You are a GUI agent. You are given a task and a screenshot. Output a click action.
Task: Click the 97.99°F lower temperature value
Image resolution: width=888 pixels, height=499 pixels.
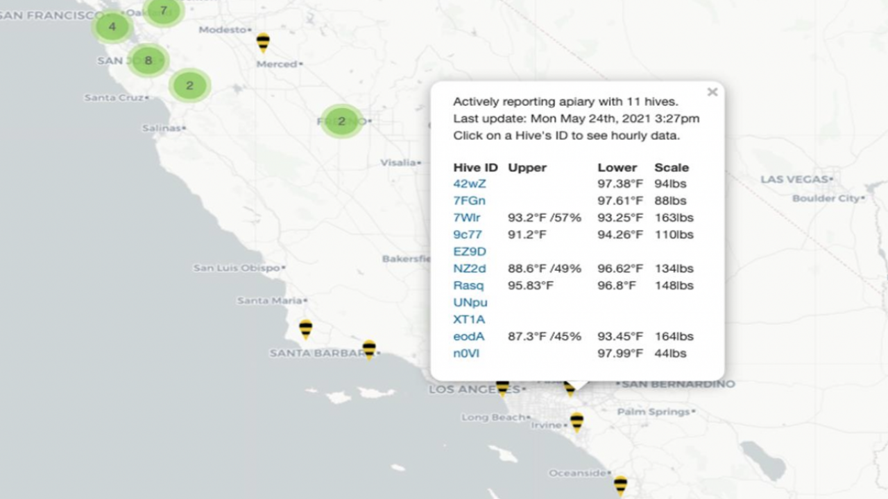[x=620, y=353]
